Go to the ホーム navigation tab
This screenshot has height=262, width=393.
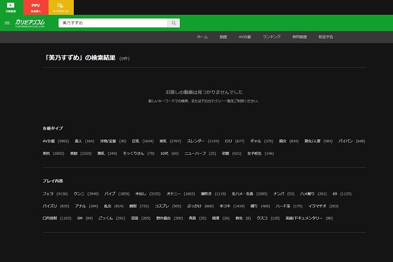pyautogui.click(x=202, y=37)
